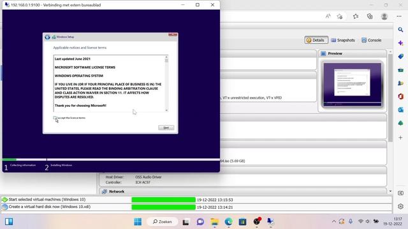Open Task View on the taskbar
This screenshot has height=229, width=408.
point(186,222)
